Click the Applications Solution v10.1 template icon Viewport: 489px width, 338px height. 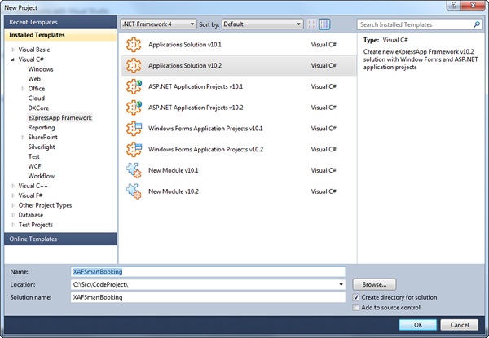pos(134,45)
